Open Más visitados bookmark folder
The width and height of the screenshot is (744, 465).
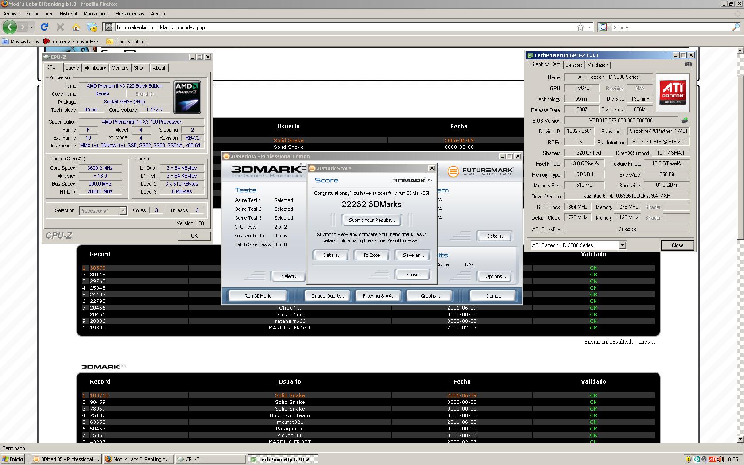pos(21,42)
